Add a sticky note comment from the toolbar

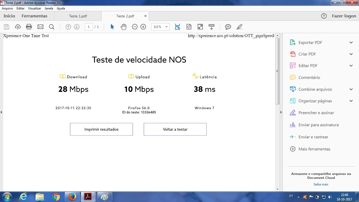228,27
